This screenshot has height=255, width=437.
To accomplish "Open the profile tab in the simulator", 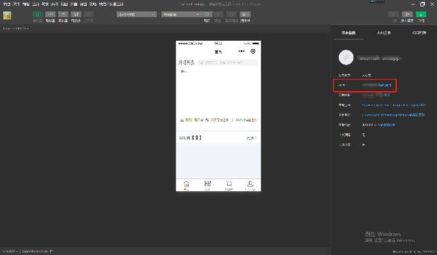I will pyautogui.click(x=249, y=185).
